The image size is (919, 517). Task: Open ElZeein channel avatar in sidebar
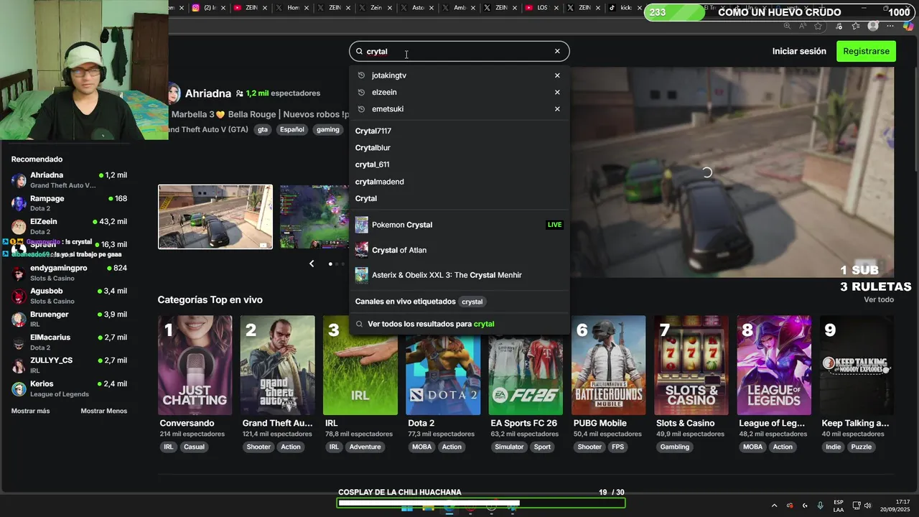(19, 226)
